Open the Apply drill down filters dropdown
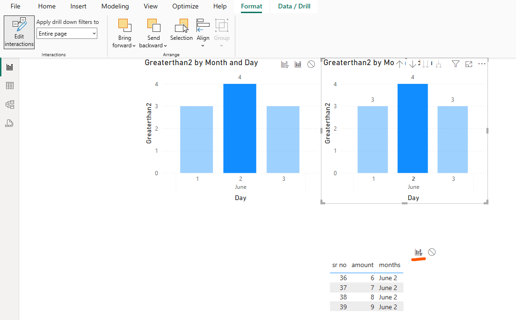Viewport: 516px width, 320px height. [67, 34]
